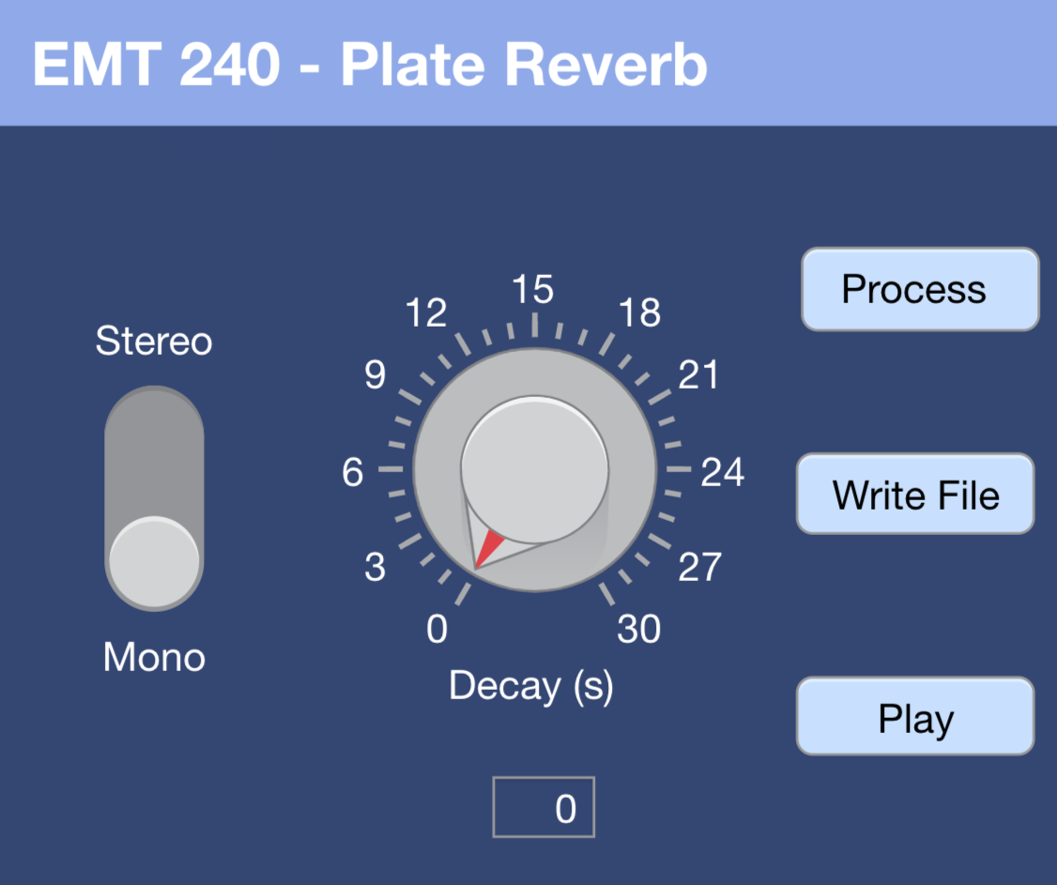The width and height of the screenshot is (1057, 885).
Task: Click the Process button
Action: coord(919,289)
